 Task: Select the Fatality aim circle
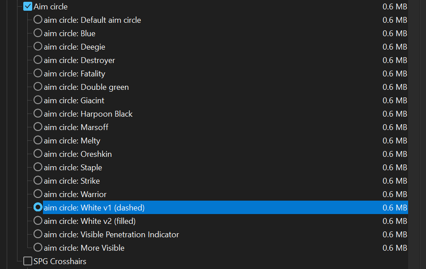pyautogui.click(x=38, y=73)
